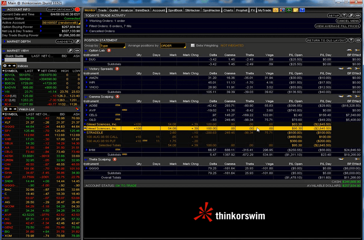Switch to the Analyze tab
This screenshot has height=240, width=364.
point(127,10)
